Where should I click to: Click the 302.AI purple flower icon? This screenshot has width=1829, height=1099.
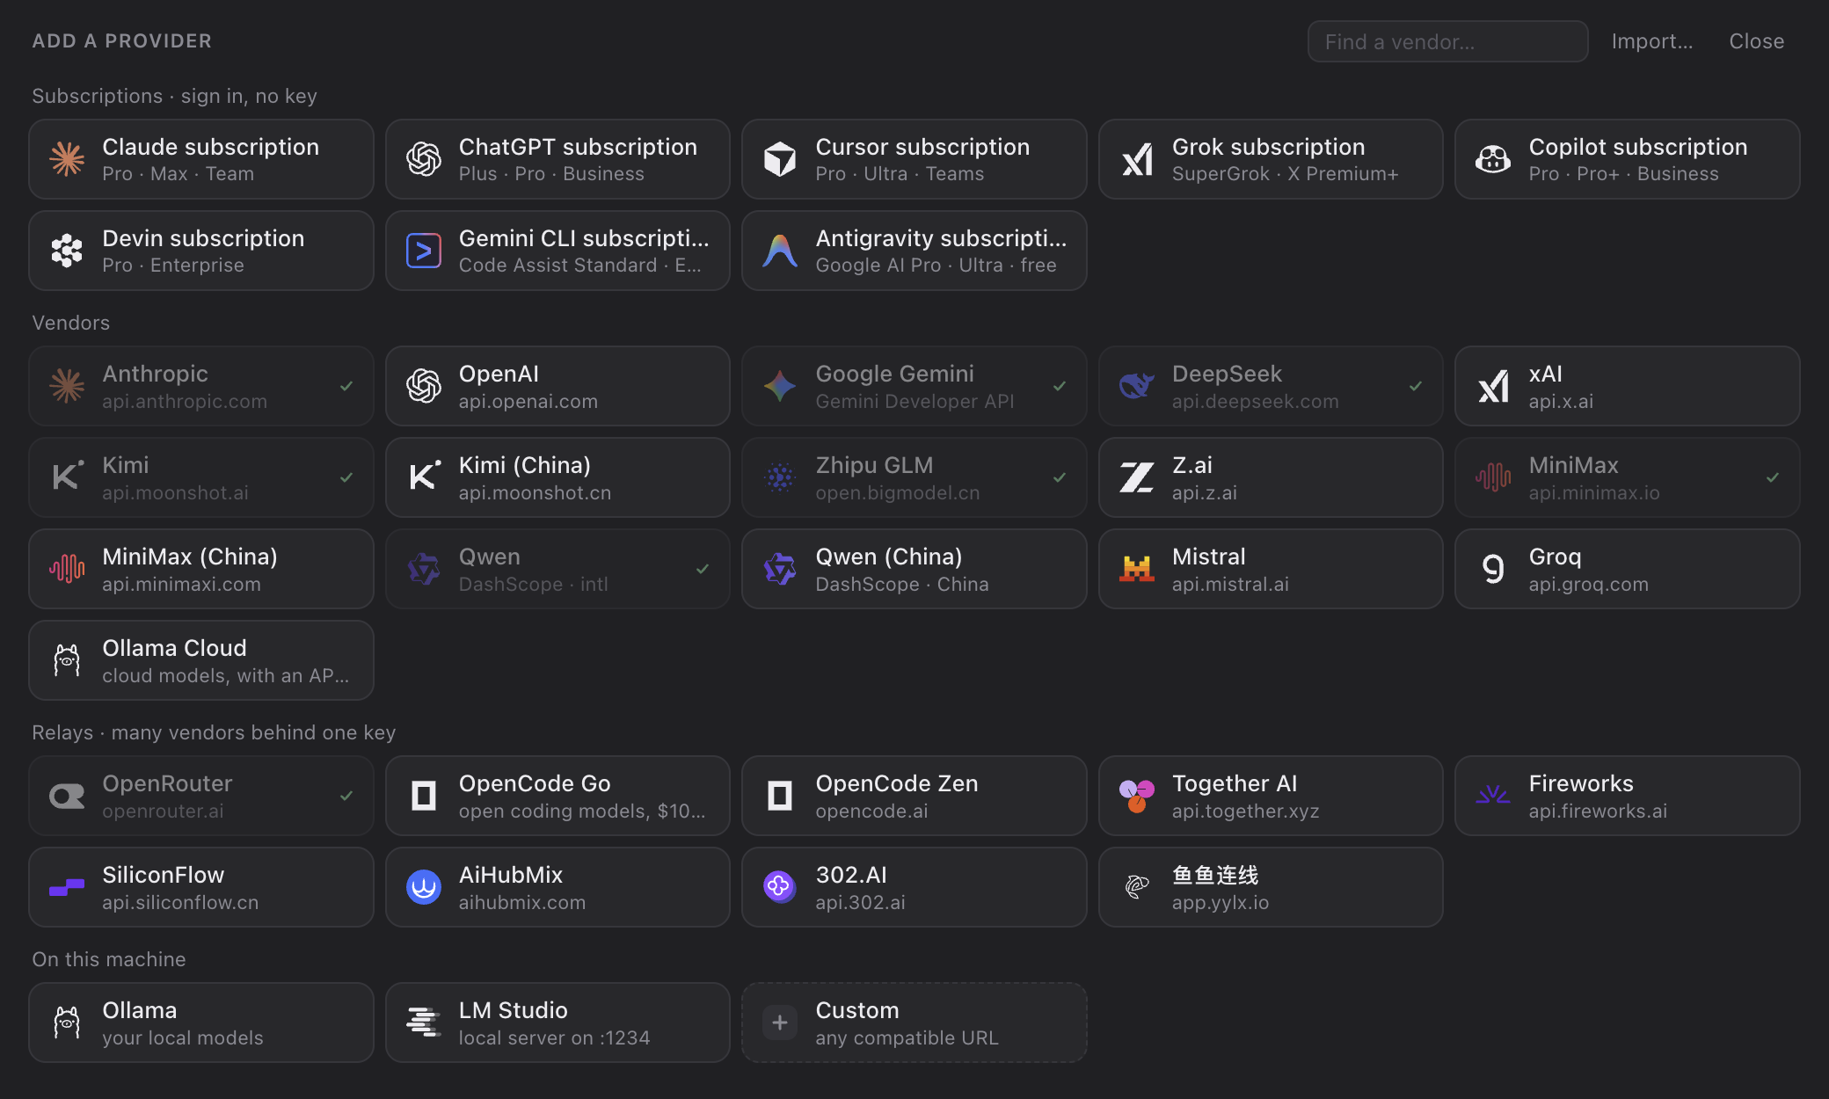pyautogui.click(x=780, y=887)
